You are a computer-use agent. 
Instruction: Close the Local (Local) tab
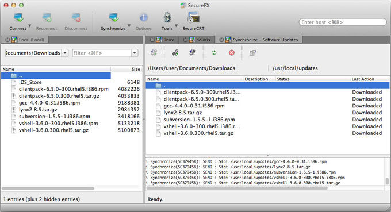7,40
